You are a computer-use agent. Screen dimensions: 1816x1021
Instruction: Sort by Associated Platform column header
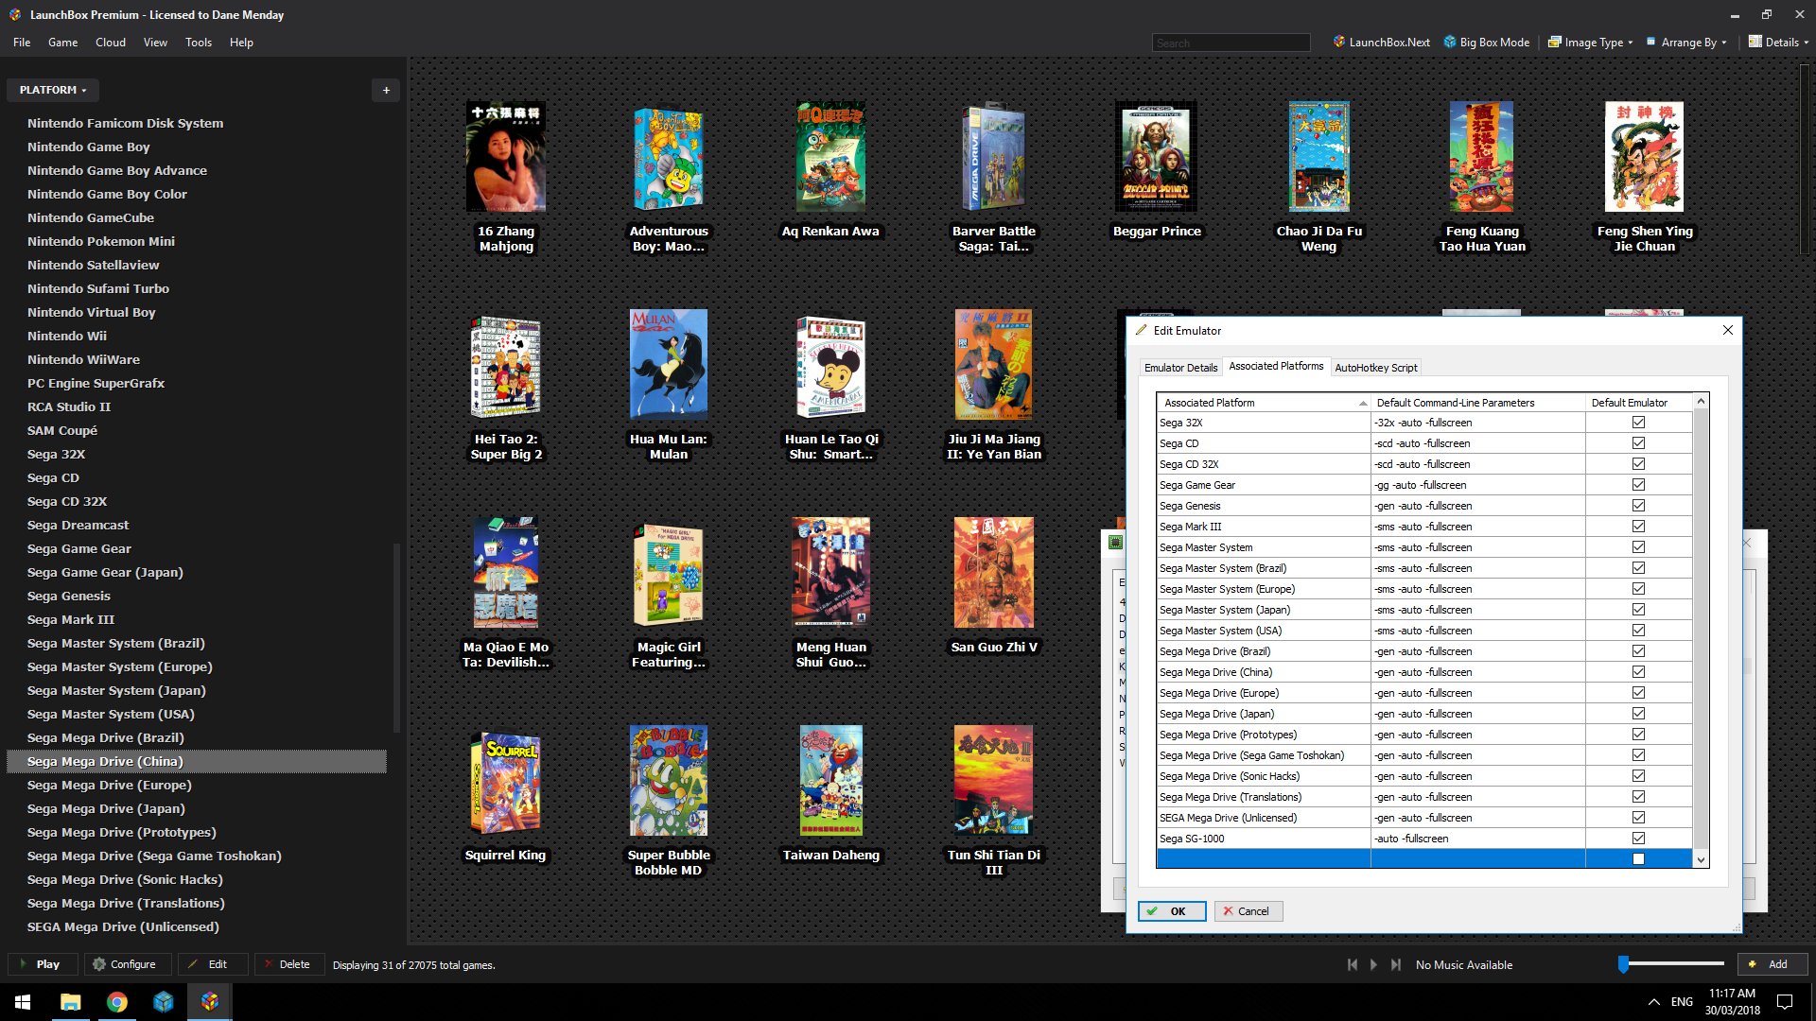click(x=1264, y=403)
